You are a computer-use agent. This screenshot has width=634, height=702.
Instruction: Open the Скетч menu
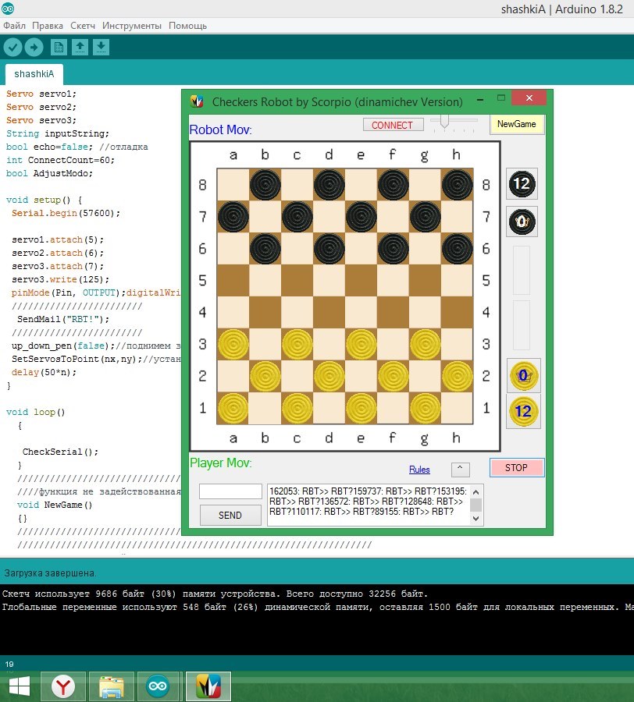(x=83, y=26)
